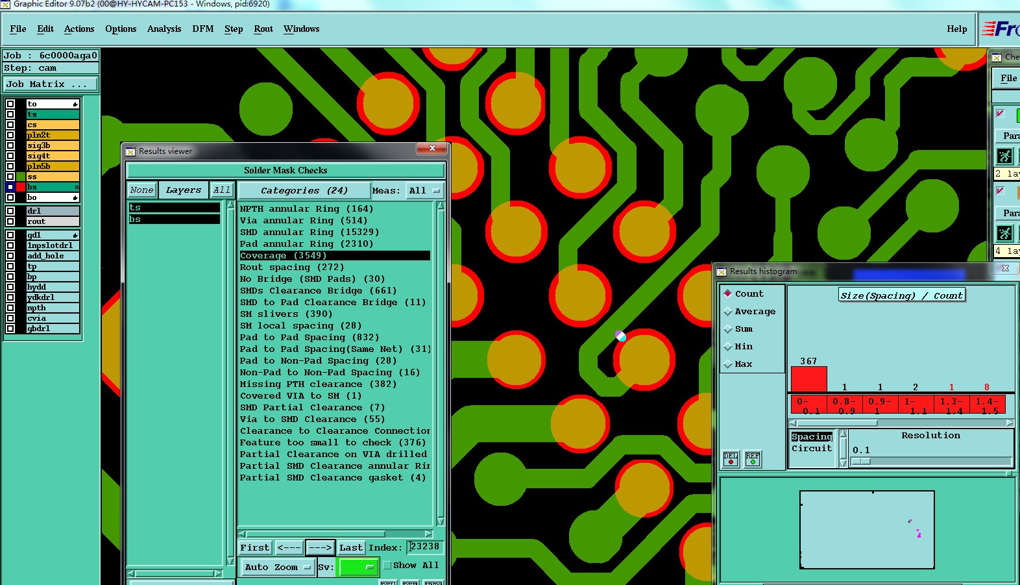Select Coverage (3549) category

point(334,256)
